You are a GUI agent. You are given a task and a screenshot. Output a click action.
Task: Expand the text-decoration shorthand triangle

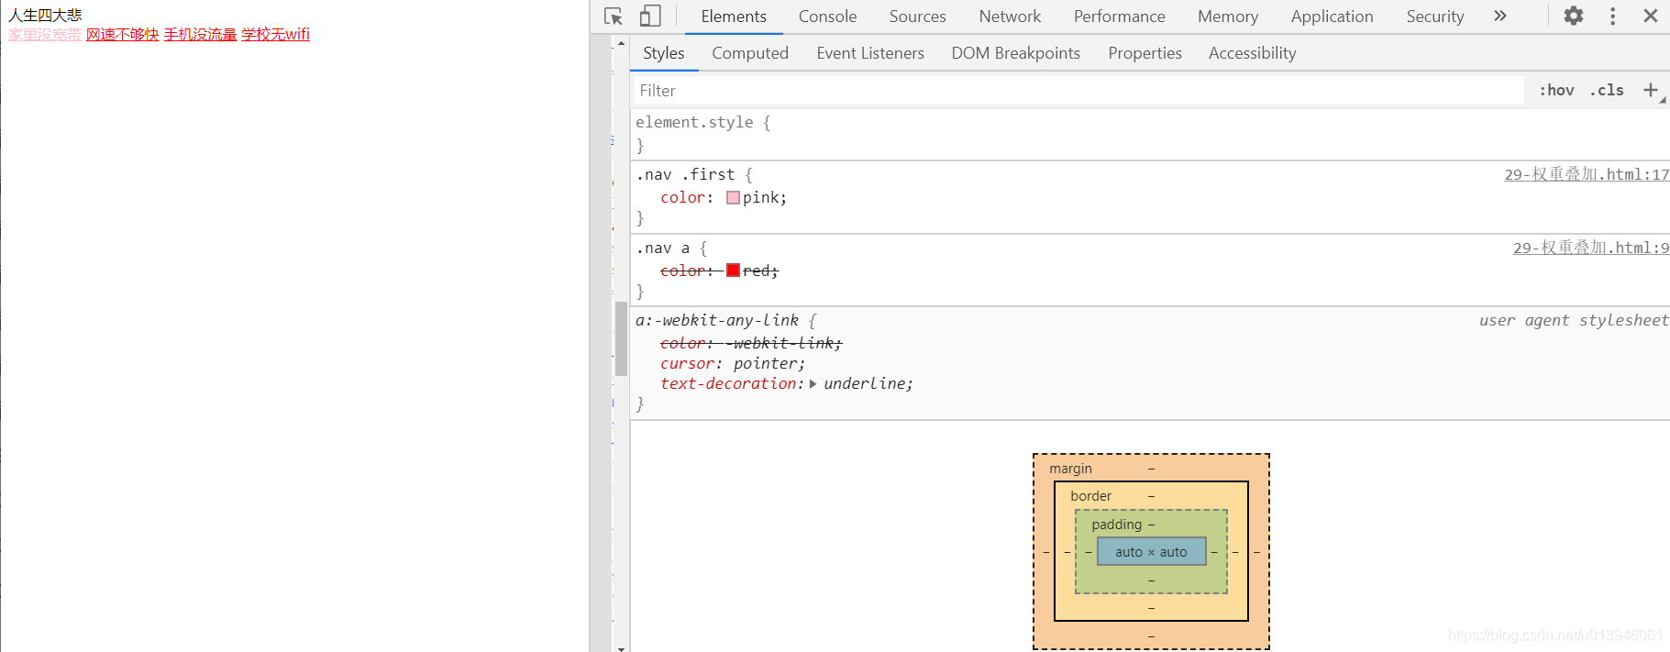coord(813,384)
